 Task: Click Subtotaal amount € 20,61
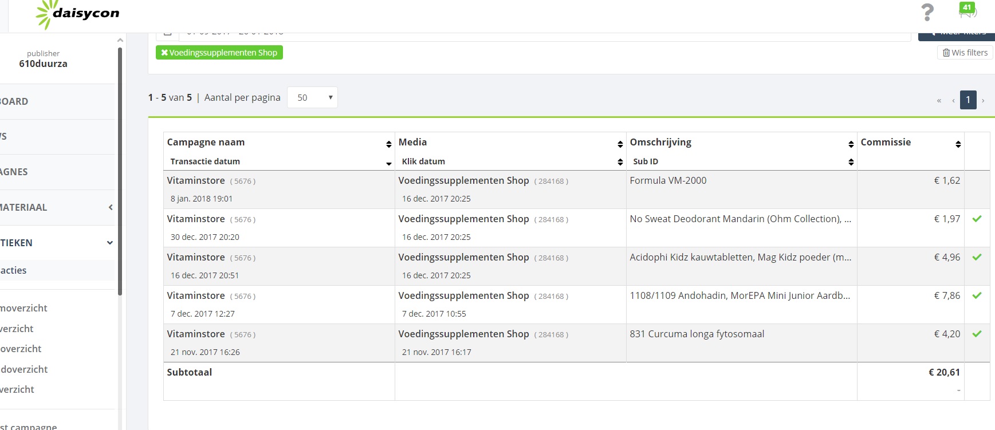(944, 372)
